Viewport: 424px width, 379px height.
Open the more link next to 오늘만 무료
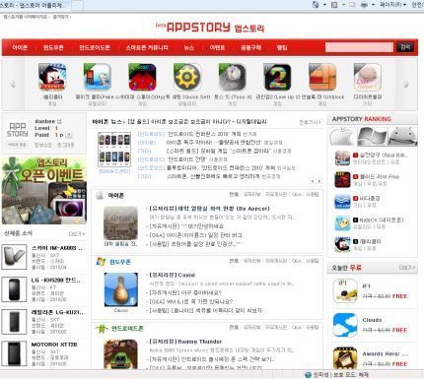pyautogui.click(x=407, y=268)
